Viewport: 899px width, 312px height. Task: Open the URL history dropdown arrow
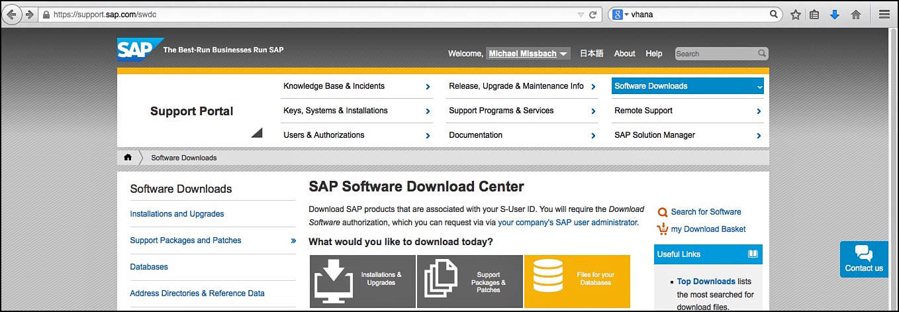tap(581, 14)
